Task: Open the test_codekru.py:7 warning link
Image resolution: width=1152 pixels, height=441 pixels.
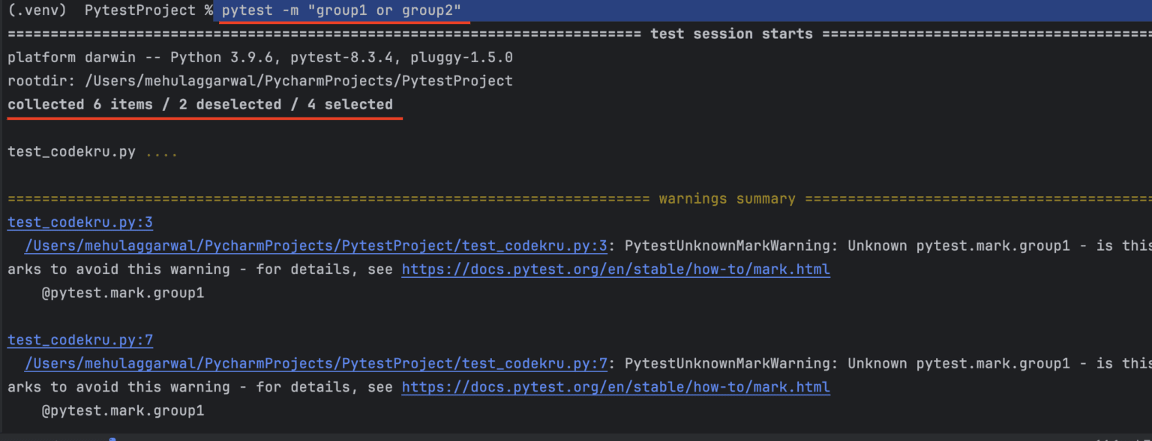Action: click(79, 339)
